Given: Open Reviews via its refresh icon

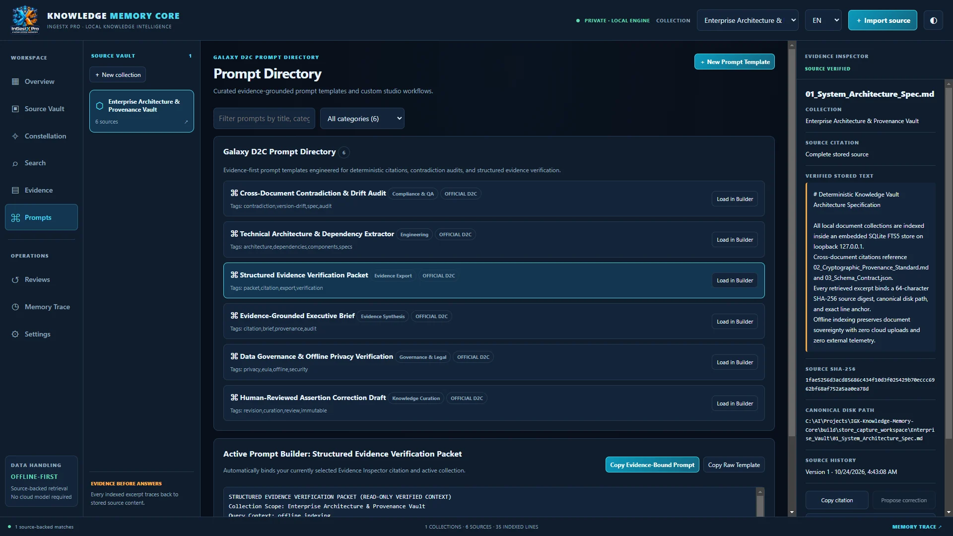Looking at the screenshot, I should (15, 279).
